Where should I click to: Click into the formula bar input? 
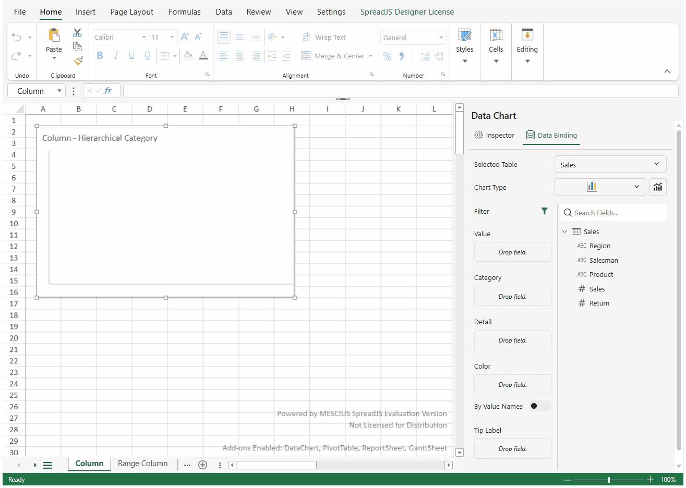click(x=401, y=91)
